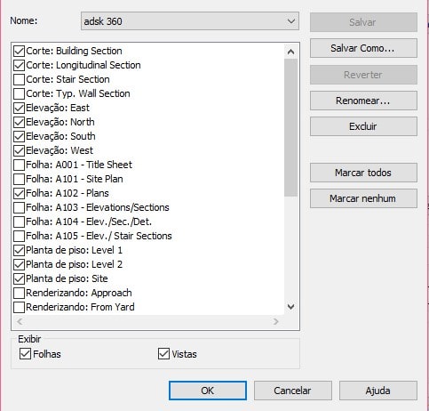
Task: Click Salvar Como button
Action: (363, 48)
